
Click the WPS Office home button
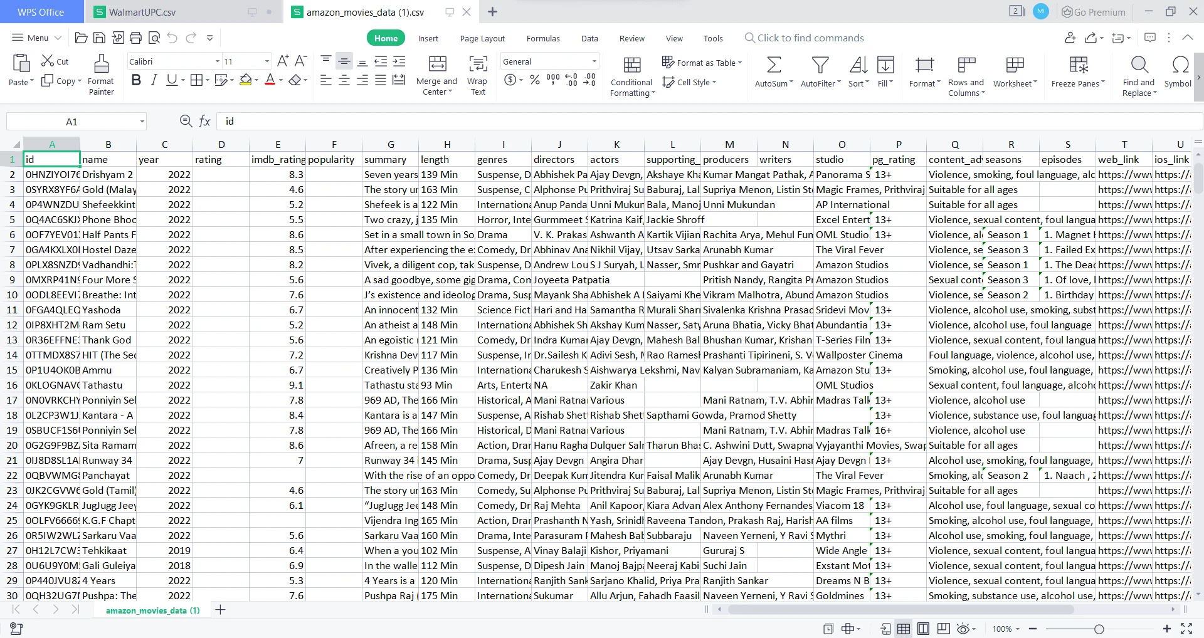tap(41, 12)
